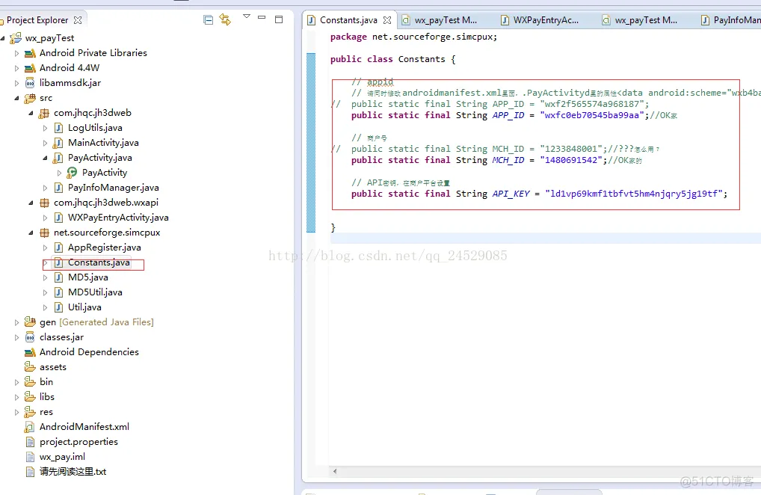Collapse the wx_payTest project node
The width and height of the screenshot is (761, 495).
click(x=3, y=38)
